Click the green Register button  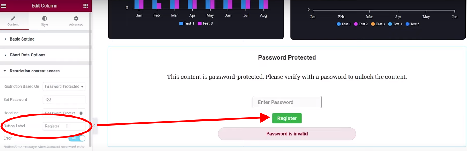(287, 118)
